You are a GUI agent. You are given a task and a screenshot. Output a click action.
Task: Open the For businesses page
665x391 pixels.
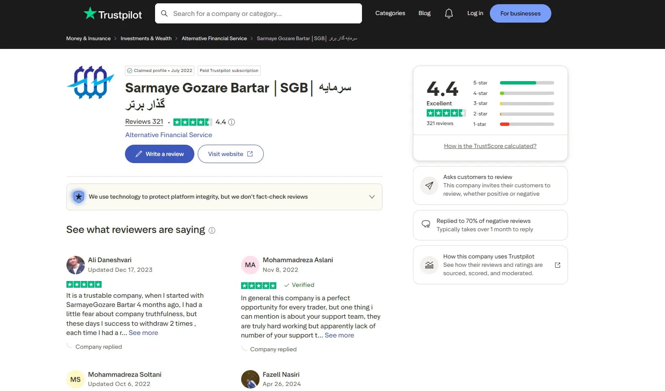520,13
